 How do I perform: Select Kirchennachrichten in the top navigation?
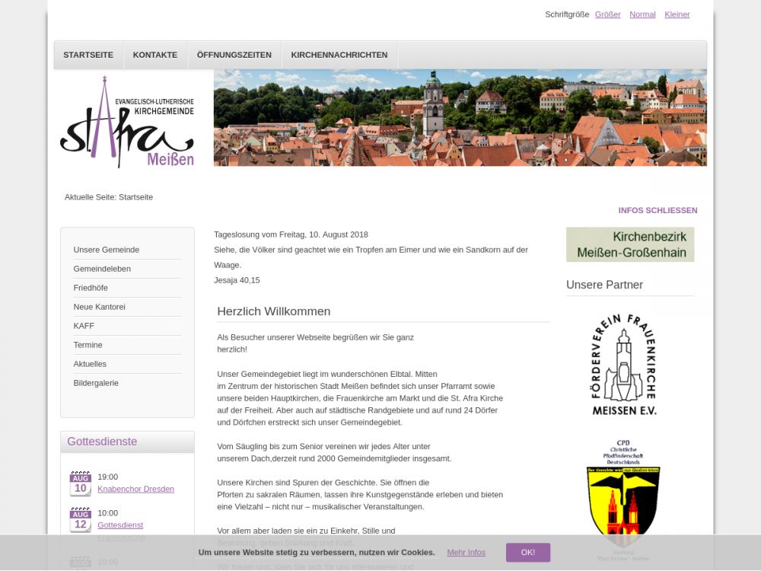click(339, 55)
